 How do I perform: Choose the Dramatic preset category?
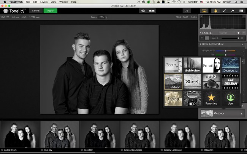230,65
